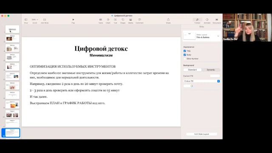
Task: Switch to the Format inspector
Action: 197,21
